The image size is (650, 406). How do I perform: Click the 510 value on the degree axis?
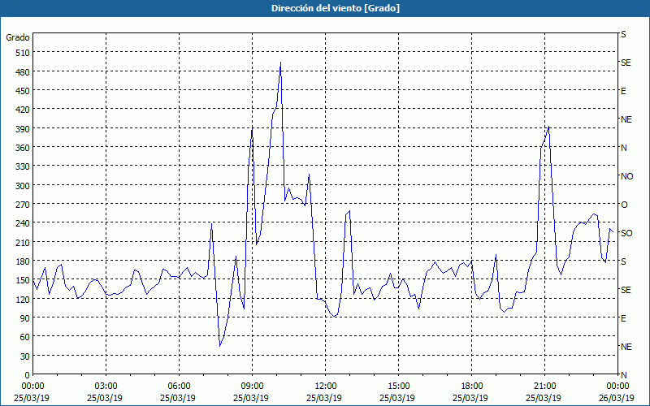(23, 53)
